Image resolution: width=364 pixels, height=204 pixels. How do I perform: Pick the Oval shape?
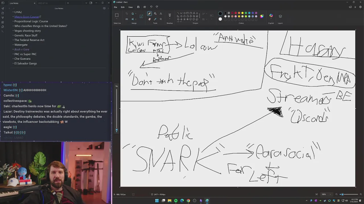(184, 13)
